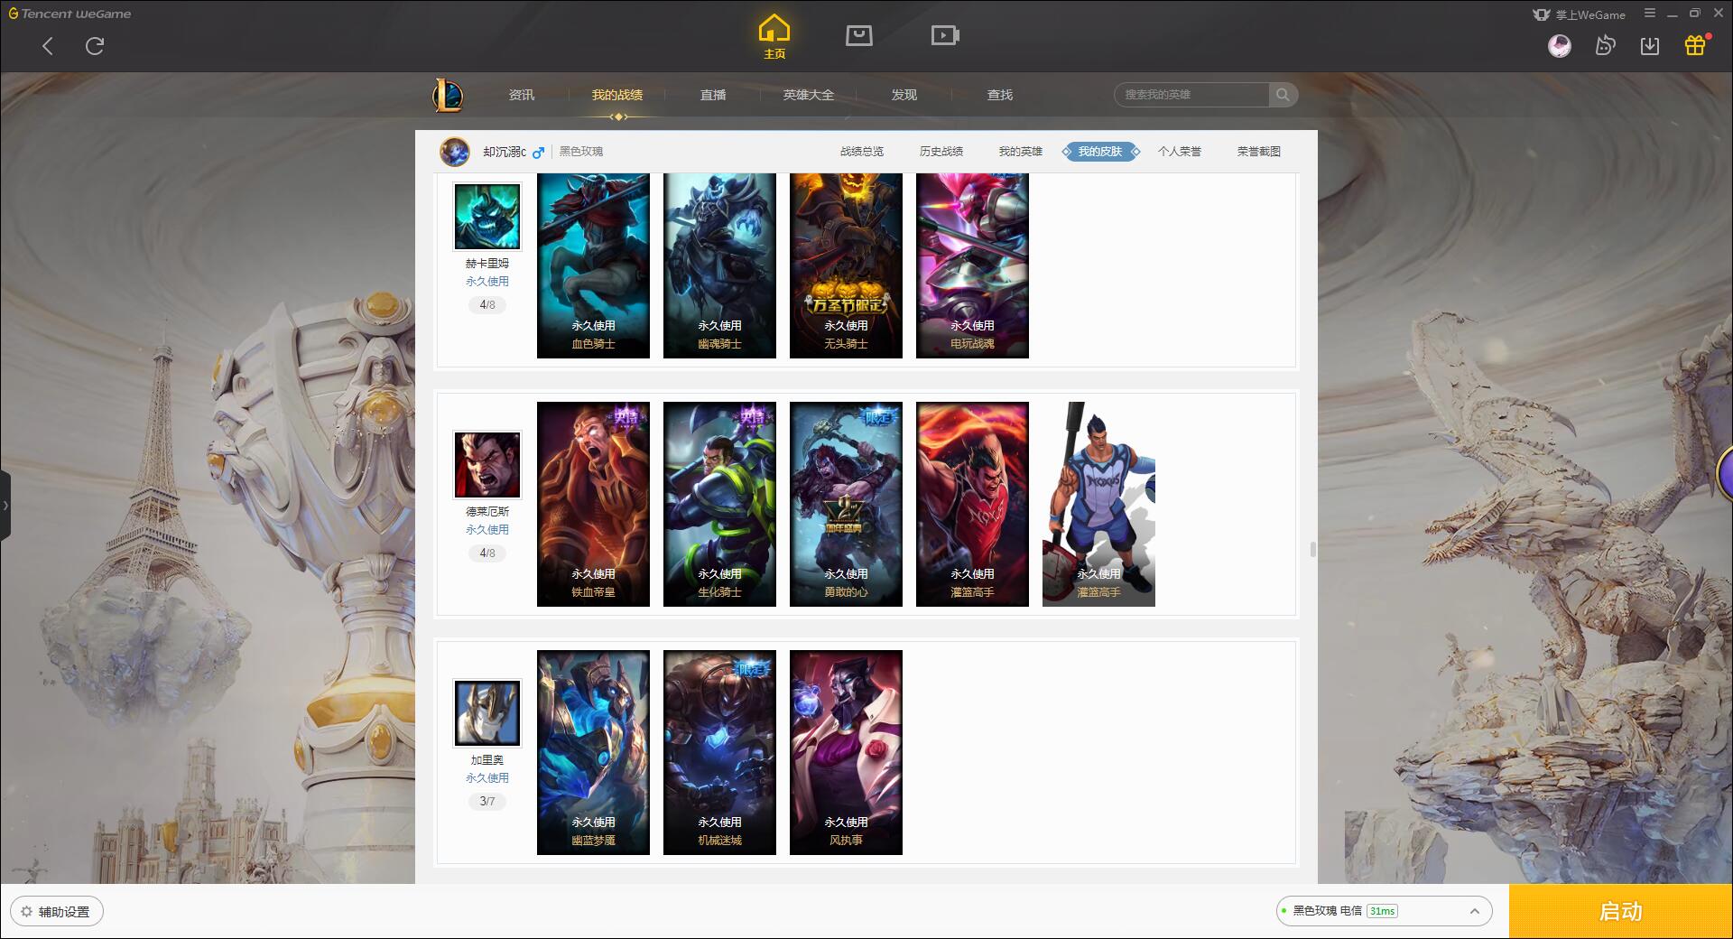Click the 4/8 count under 德莱厄斯
1733x939 pixels.
pos(487,553)
